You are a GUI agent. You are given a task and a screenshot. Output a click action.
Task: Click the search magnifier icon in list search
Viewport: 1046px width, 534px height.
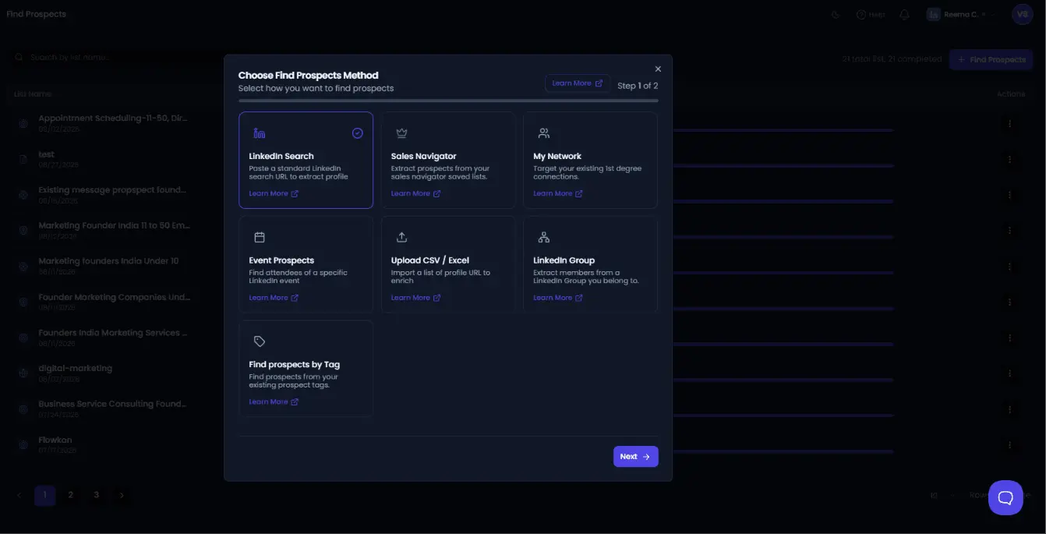19,58
